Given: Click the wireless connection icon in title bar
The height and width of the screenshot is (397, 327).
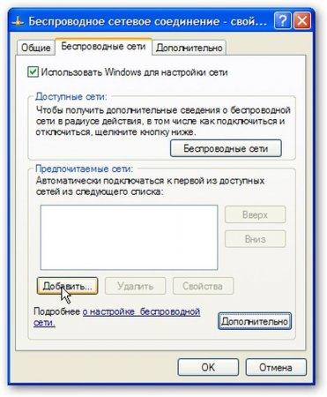Looking at the screenshot, I should [19, 22].
